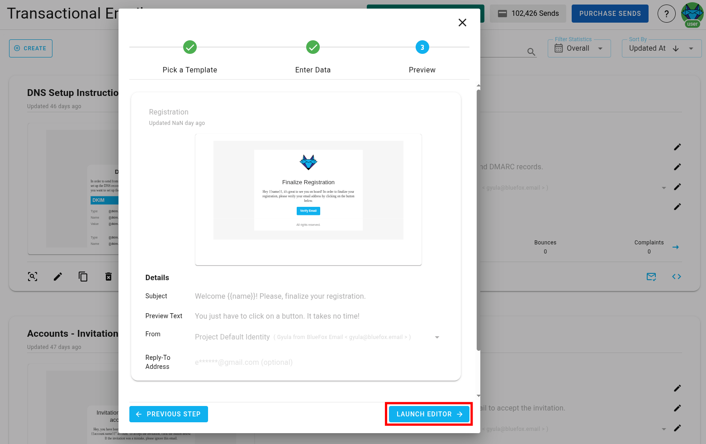Expand the Project Default Identity From dropdown
Viewport: 706px width, 444px height.
[437, 337]
